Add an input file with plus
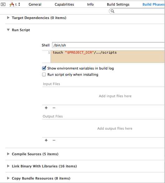The width and height of the screenshot is (165, 183). tap(46, 108)
